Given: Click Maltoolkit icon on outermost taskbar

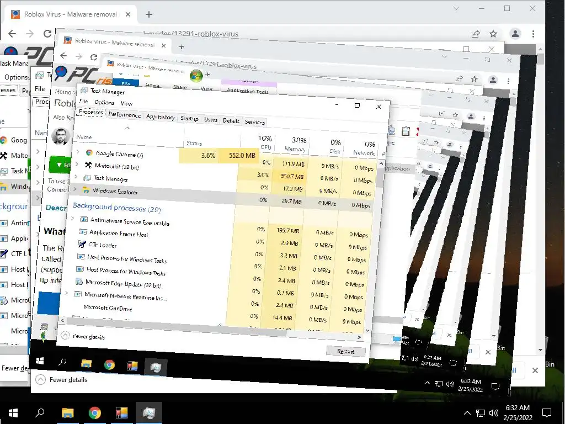Looking at the screenshot, I should pyautogui.click(x=122, y=412).
